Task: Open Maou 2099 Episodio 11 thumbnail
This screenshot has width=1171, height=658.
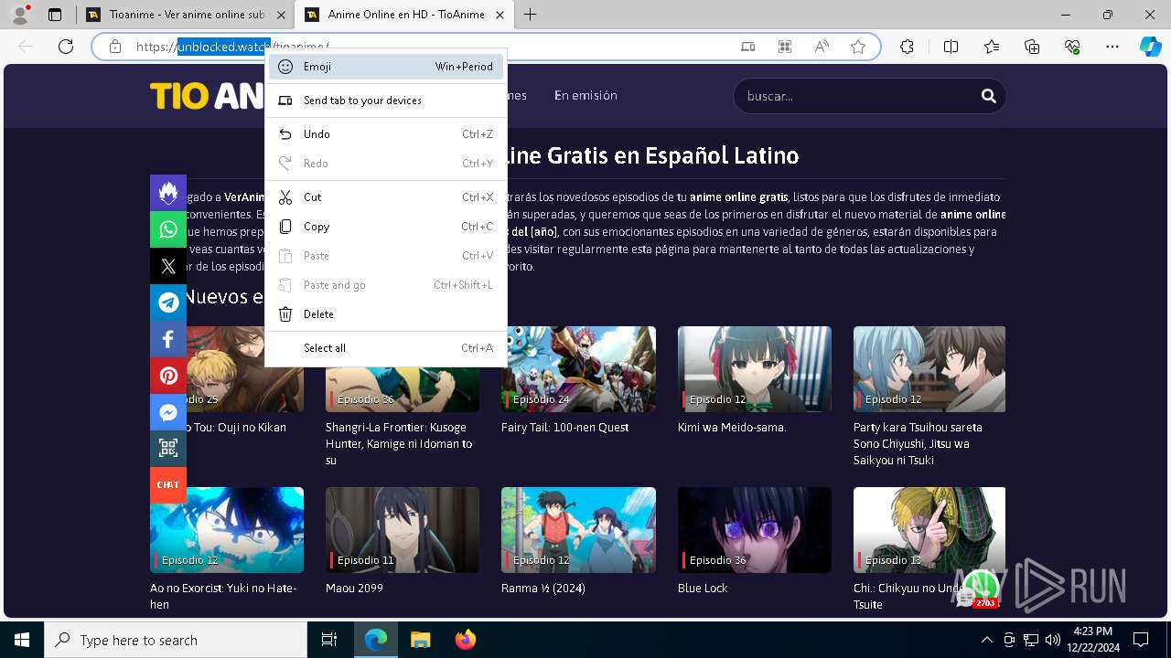Action: pyautogui.click(x=403, y=530)
